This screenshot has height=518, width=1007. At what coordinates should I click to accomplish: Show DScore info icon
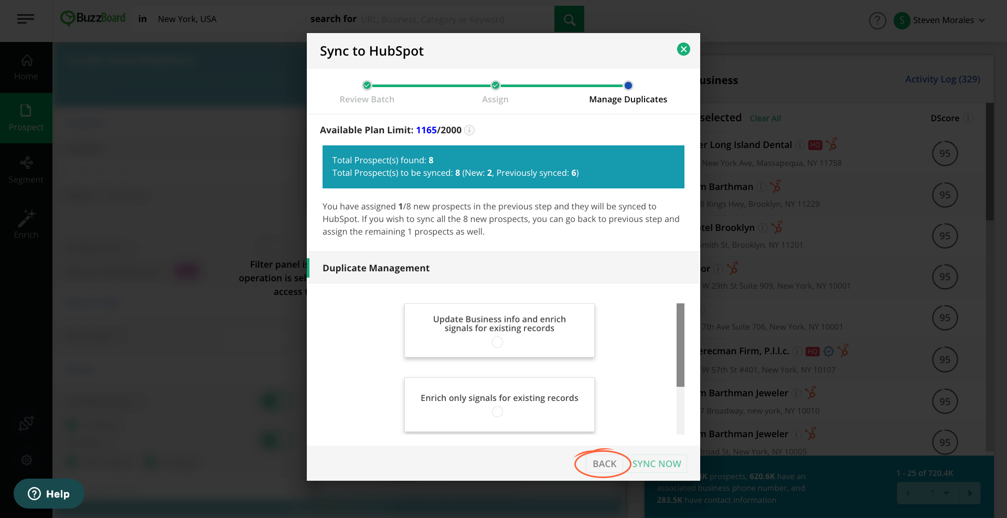point(968,119)
